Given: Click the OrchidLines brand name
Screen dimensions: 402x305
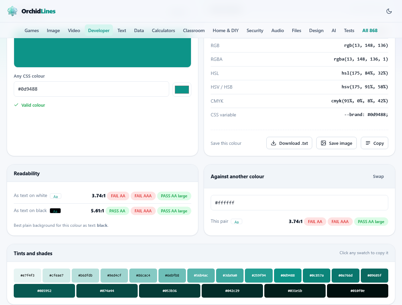Looking at the screenshot, I should pyautogui.click(x=39, y=11).
